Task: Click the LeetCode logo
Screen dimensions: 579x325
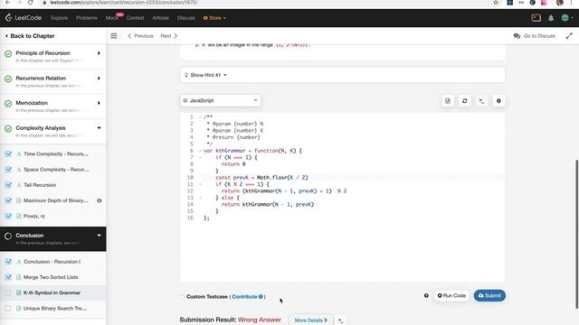Action: point(24,18)
